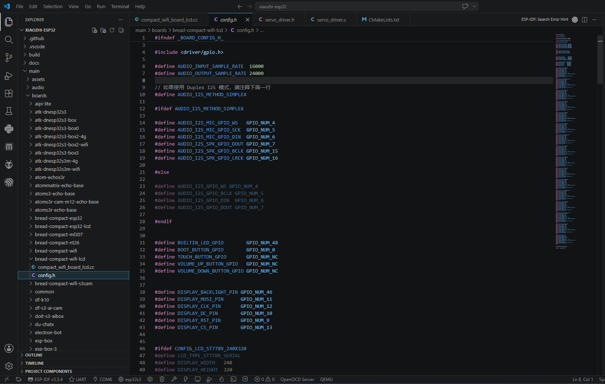Open the Selection menu
605x384 pixels.
[53, 6]
